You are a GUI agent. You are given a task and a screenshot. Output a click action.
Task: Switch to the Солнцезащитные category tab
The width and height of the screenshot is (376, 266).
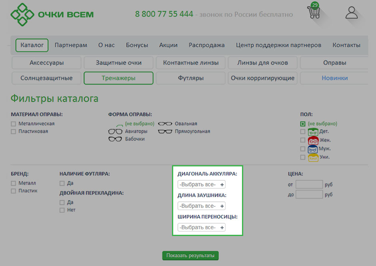click(46, 78)
